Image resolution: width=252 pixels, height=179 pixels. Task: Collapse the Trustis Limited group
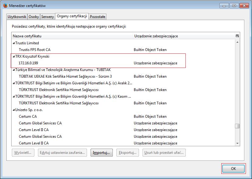click(x=14, y=43)
